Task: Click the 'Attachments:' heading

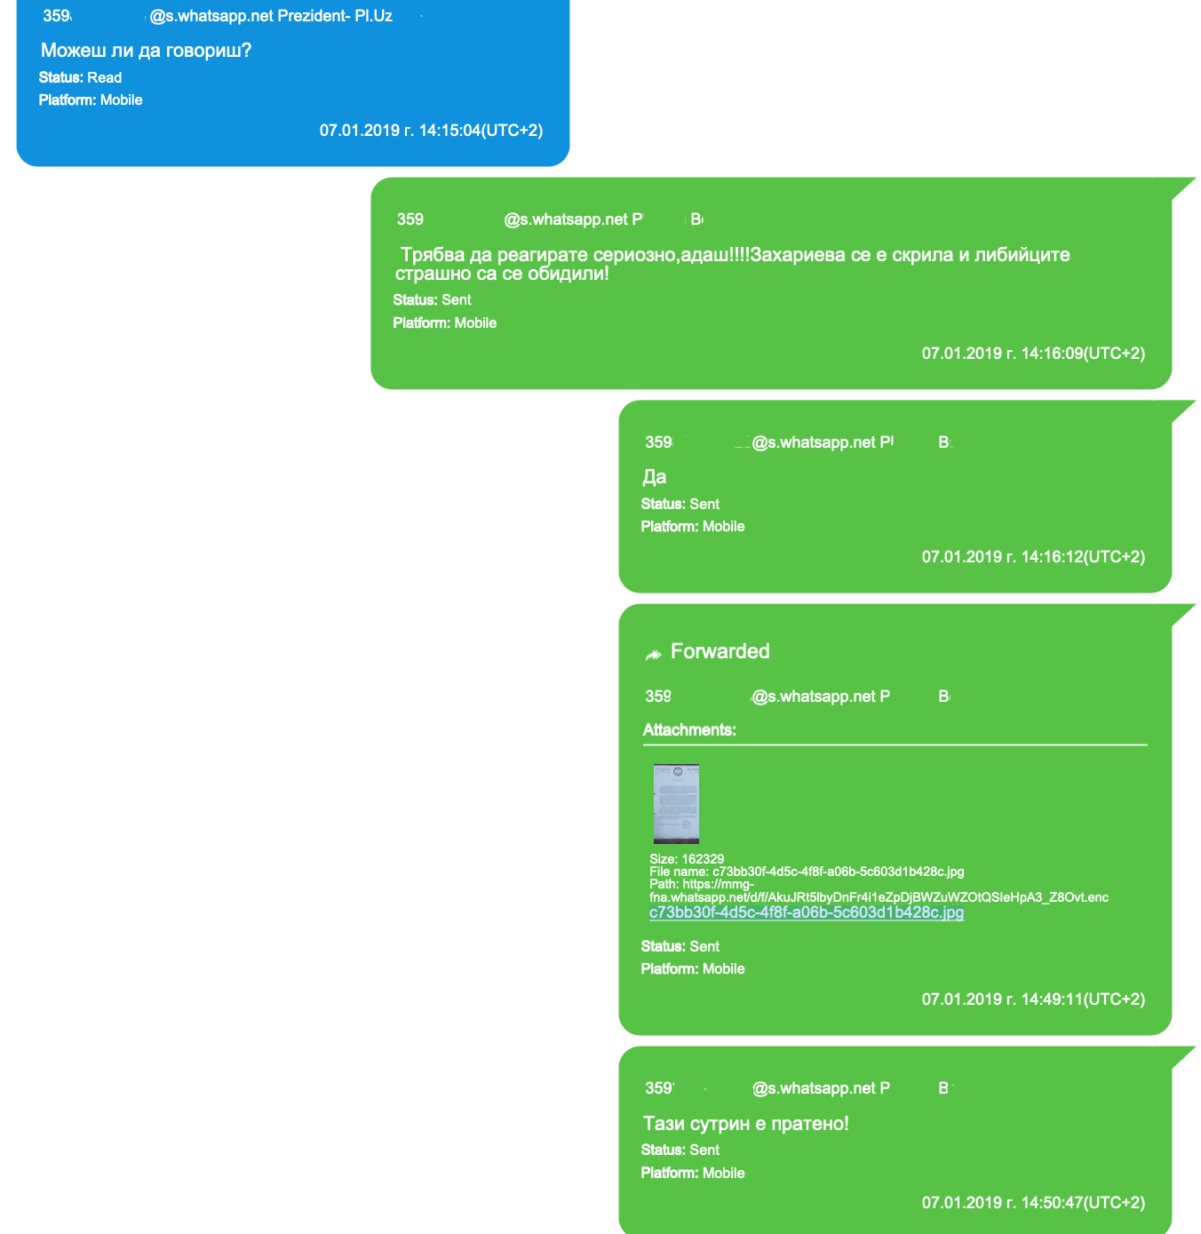Action: pyautogui.click(x=689, y=730)
